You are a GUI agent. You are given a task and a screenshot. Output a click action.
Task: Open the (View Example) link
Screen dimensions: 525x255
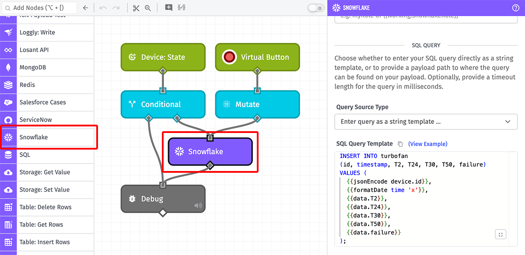click(x=428, y=144)
